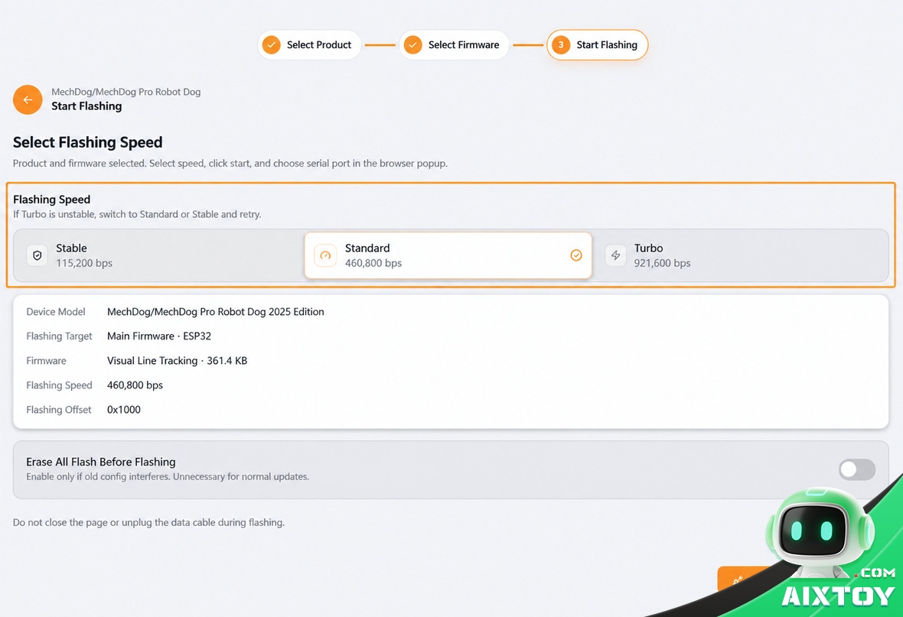Screen dimensions: 903x617
Task: Click the Select Firmware step checkmark icon
Action: click(x=413, y=45)
